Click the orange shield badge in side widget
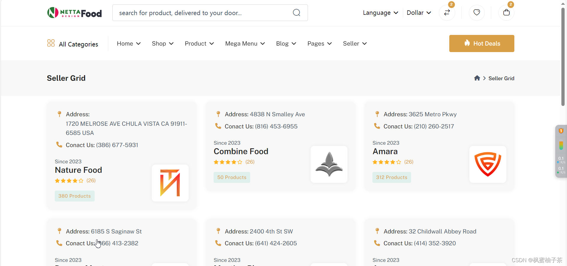The height and width of the screenshot is (266, 567). click(561, 131)
